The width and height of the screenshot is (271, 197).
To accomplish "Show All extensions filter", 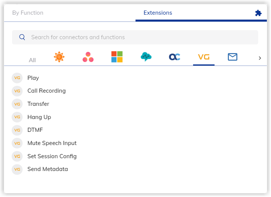I will coord(32,60).
